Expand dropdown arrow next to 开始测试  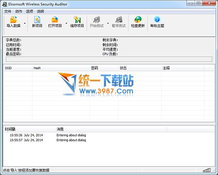[x=108, y=23]
